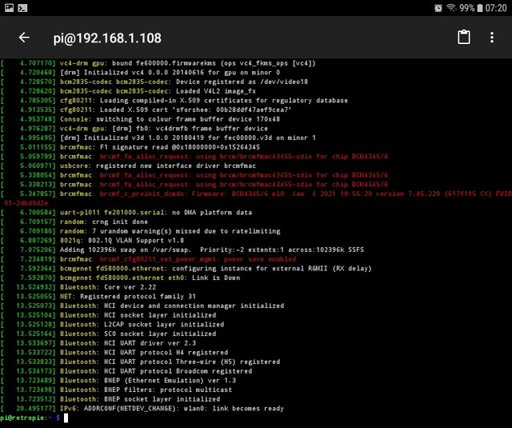Tap the back arrow in the header
The width and height of the screenshot is (512, 428).
pos(24,38)
